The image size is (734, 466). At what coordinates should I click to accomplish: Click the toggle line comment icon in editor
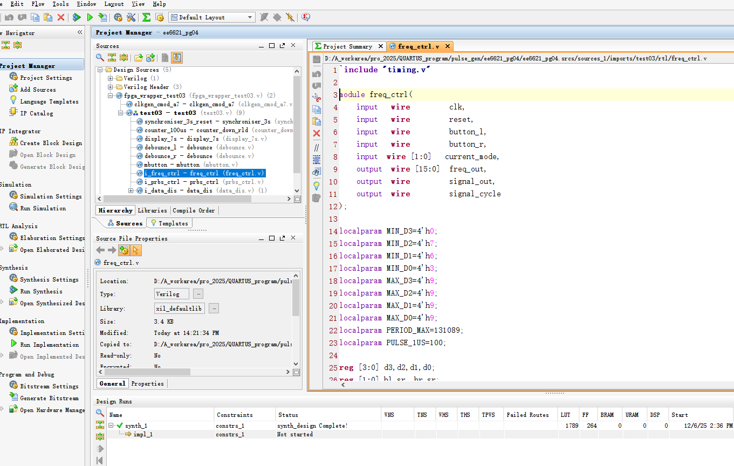pyautogui.click(x=317, y=147)
